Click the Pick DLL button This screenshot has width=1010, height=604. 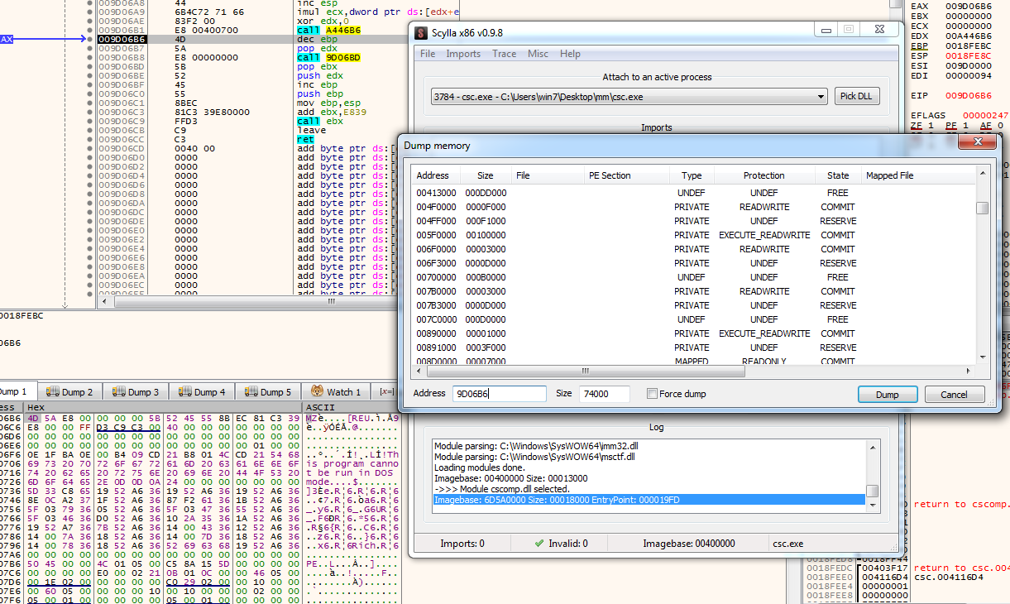click(x=856, y=97)
